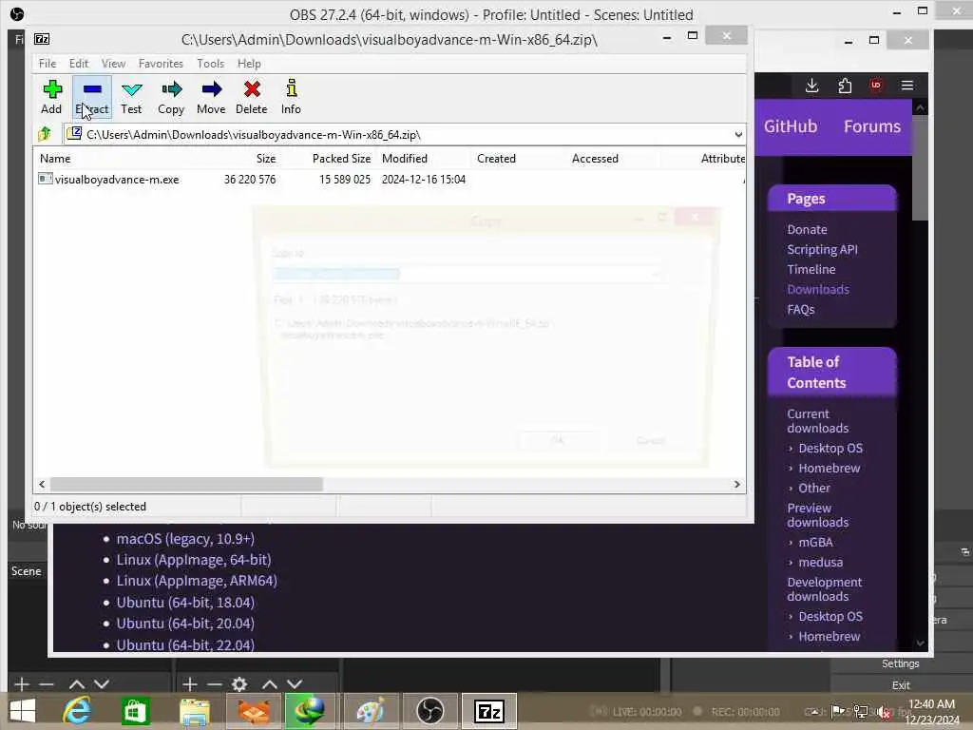973x730 pixels.
Task: Click the 7-Zip taskbar icon
Action: (489, 711)
